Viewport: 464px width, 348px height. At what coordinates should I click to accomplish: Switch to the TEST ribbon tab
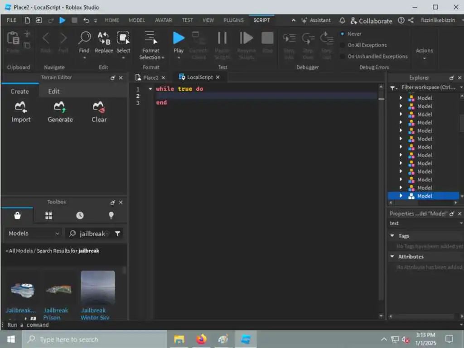pyautogui.click(x=187, y=20)
